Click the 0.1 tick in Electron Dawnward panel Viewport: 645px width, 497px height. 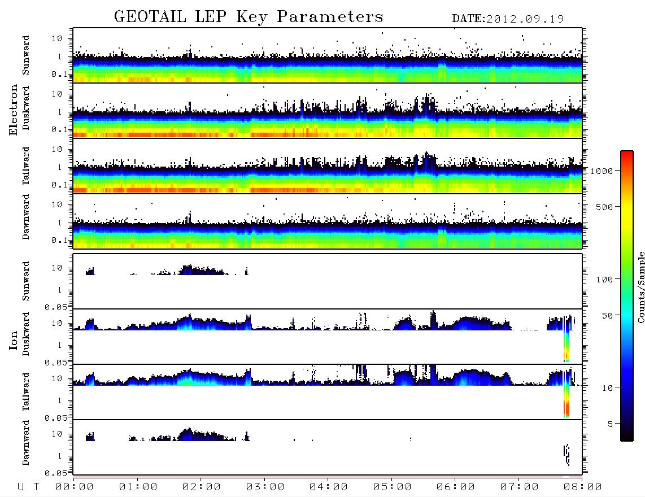coord(59,240)
